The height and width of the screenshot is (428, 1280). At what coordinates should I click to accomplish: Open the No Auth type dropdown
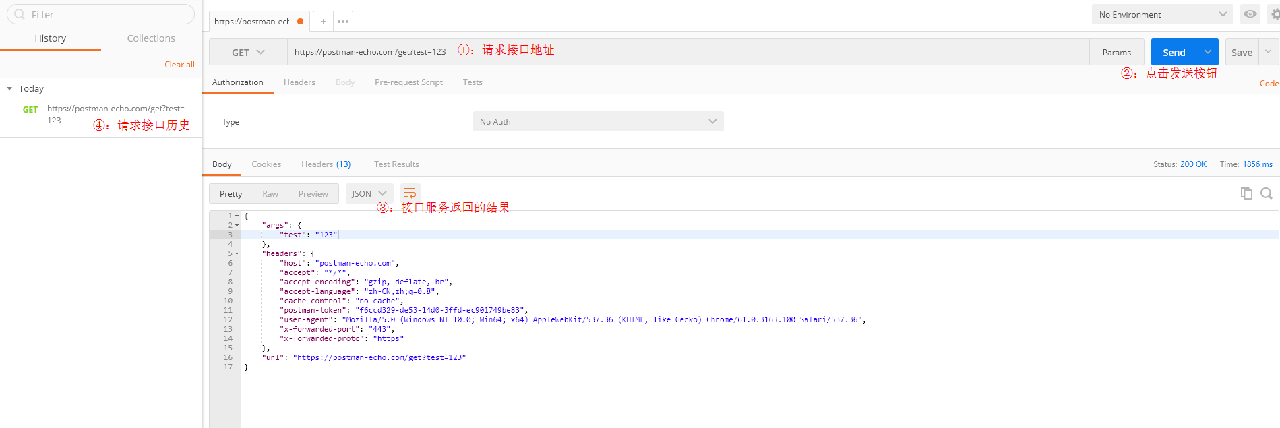[x=598, y=121]
